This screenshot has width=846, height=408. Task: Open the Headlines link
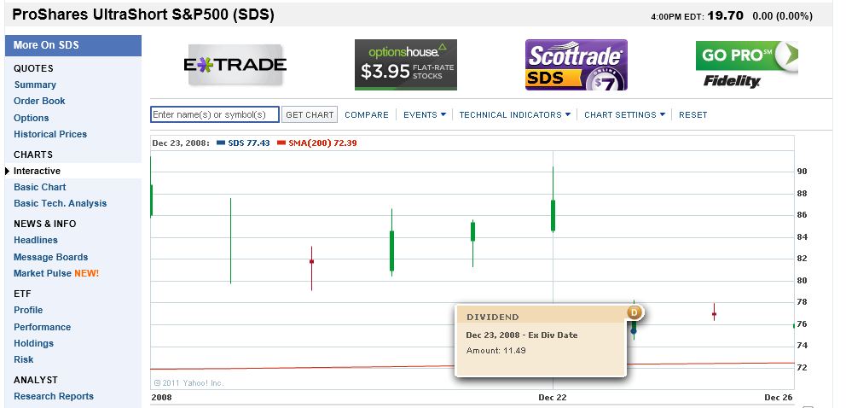coord(36,240)
